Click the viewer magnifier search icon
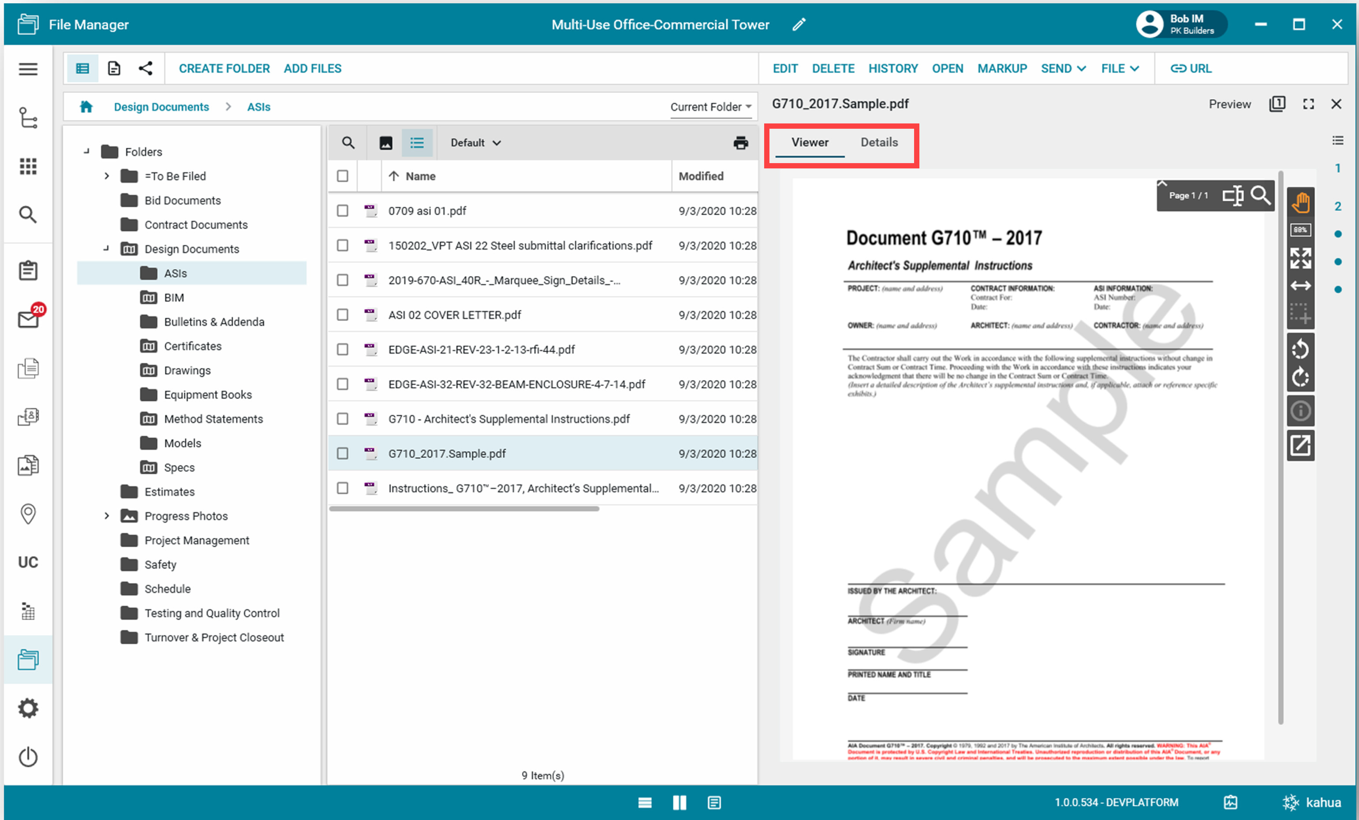This screenshot has height=820, width=1359. (1260, 195)
